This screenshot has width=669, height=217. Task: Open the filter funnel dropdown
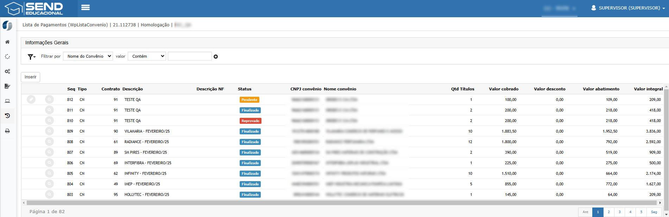point(32,57)
